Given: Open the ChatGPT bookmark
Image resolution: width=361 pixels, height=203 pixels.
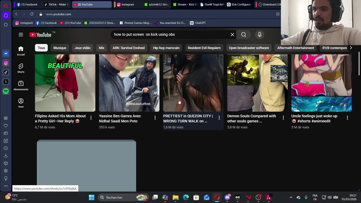Looking at the screenshot, I should 198,23.
